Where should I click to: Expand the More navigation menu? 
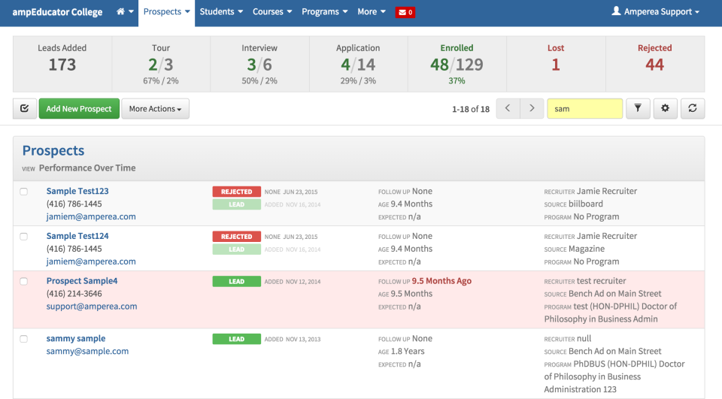click(x=372, y=12)
